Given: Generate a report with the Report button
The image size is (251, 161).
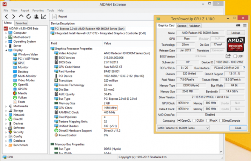Looking at the screenshot, I should click(x=60, y=17).
